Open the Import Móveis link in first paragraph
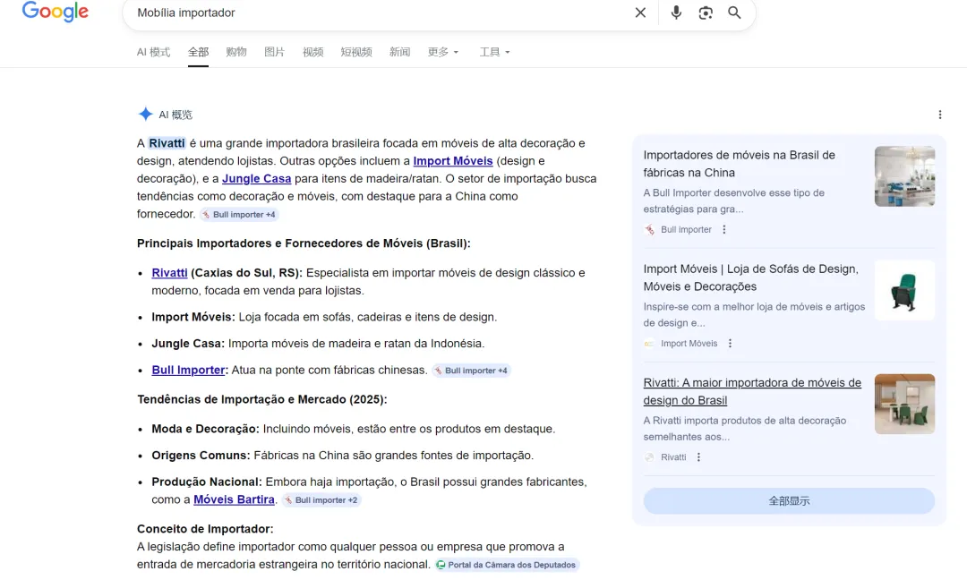The width and height of the screenshot is (967, 580). [453, 161]
